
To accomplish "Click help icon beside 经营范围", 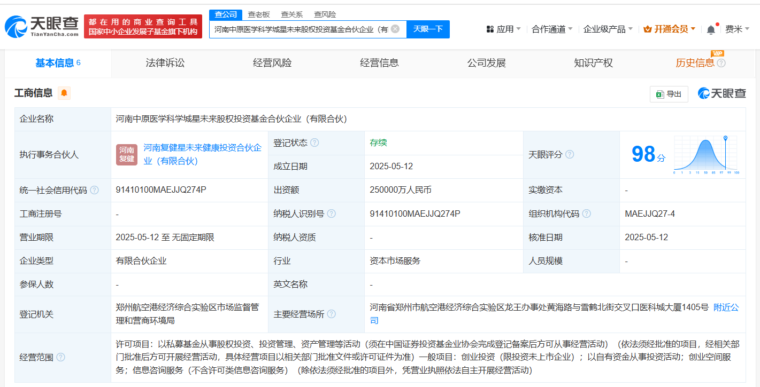I will point(60,357).
